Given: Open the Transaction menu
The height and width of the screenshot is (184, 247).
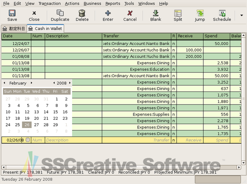Looking at the screenshot, I should pyautogui.click(x=50, y=3).
